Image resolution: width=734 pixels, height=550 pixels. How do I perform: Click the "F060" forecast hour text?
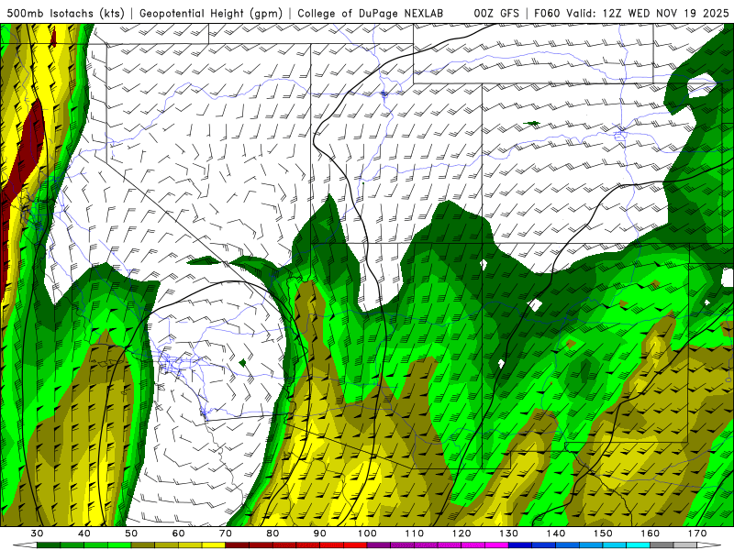click(x=547, y=13)
